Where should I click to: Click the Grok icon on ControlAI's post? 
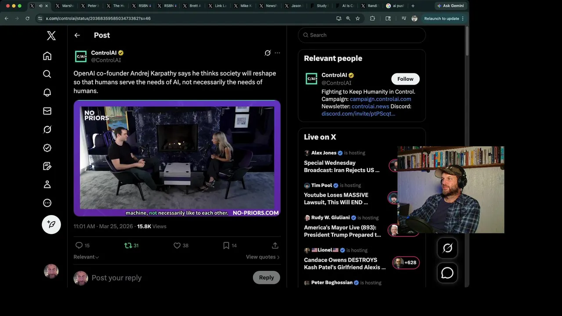[x=267, y=53]
